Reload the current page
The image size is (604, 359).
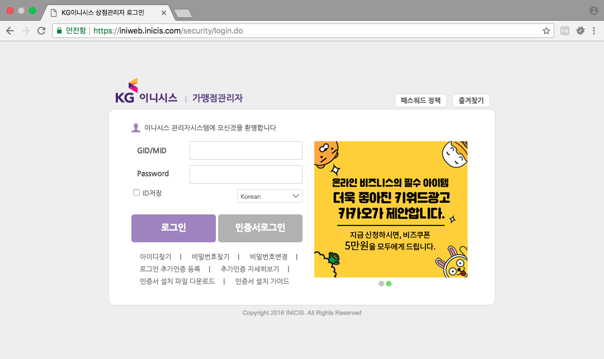[x=41, y=31]
